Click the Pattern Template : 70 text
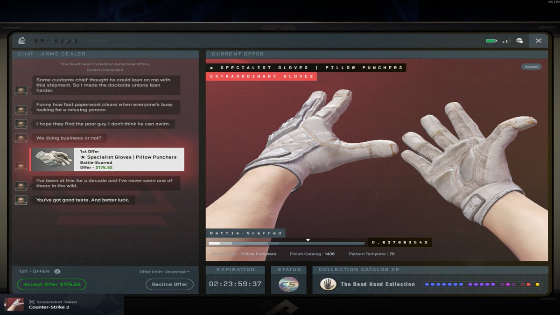The width and height of the screenshot is (560, 315). (371, 254)
